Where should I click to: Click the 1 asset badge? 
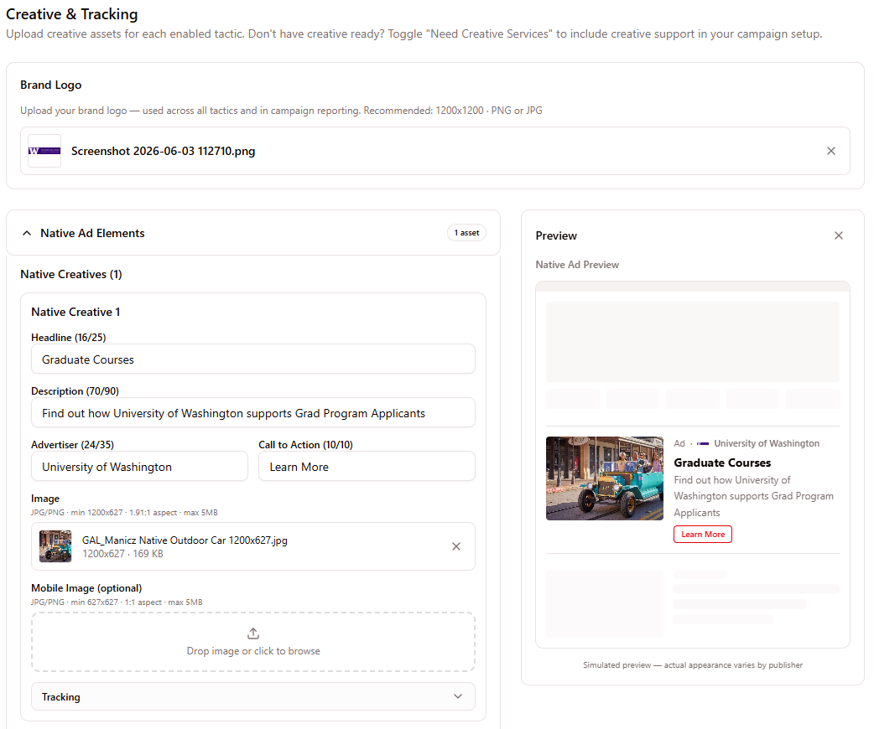466,233
